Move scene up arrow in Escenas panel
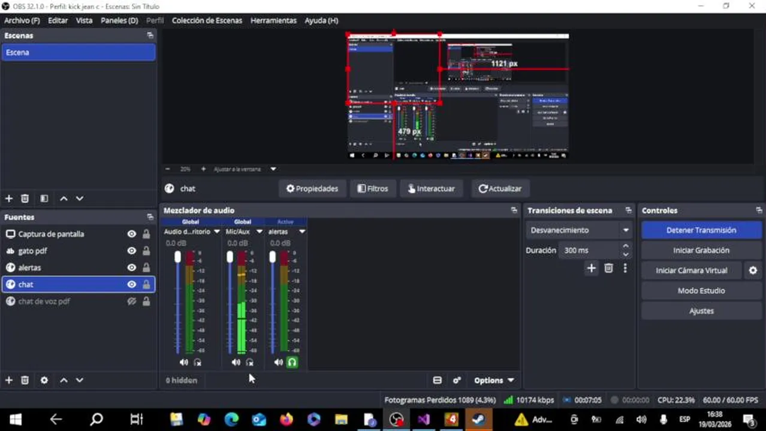766x431 pixels. click(x=64, y=199)
